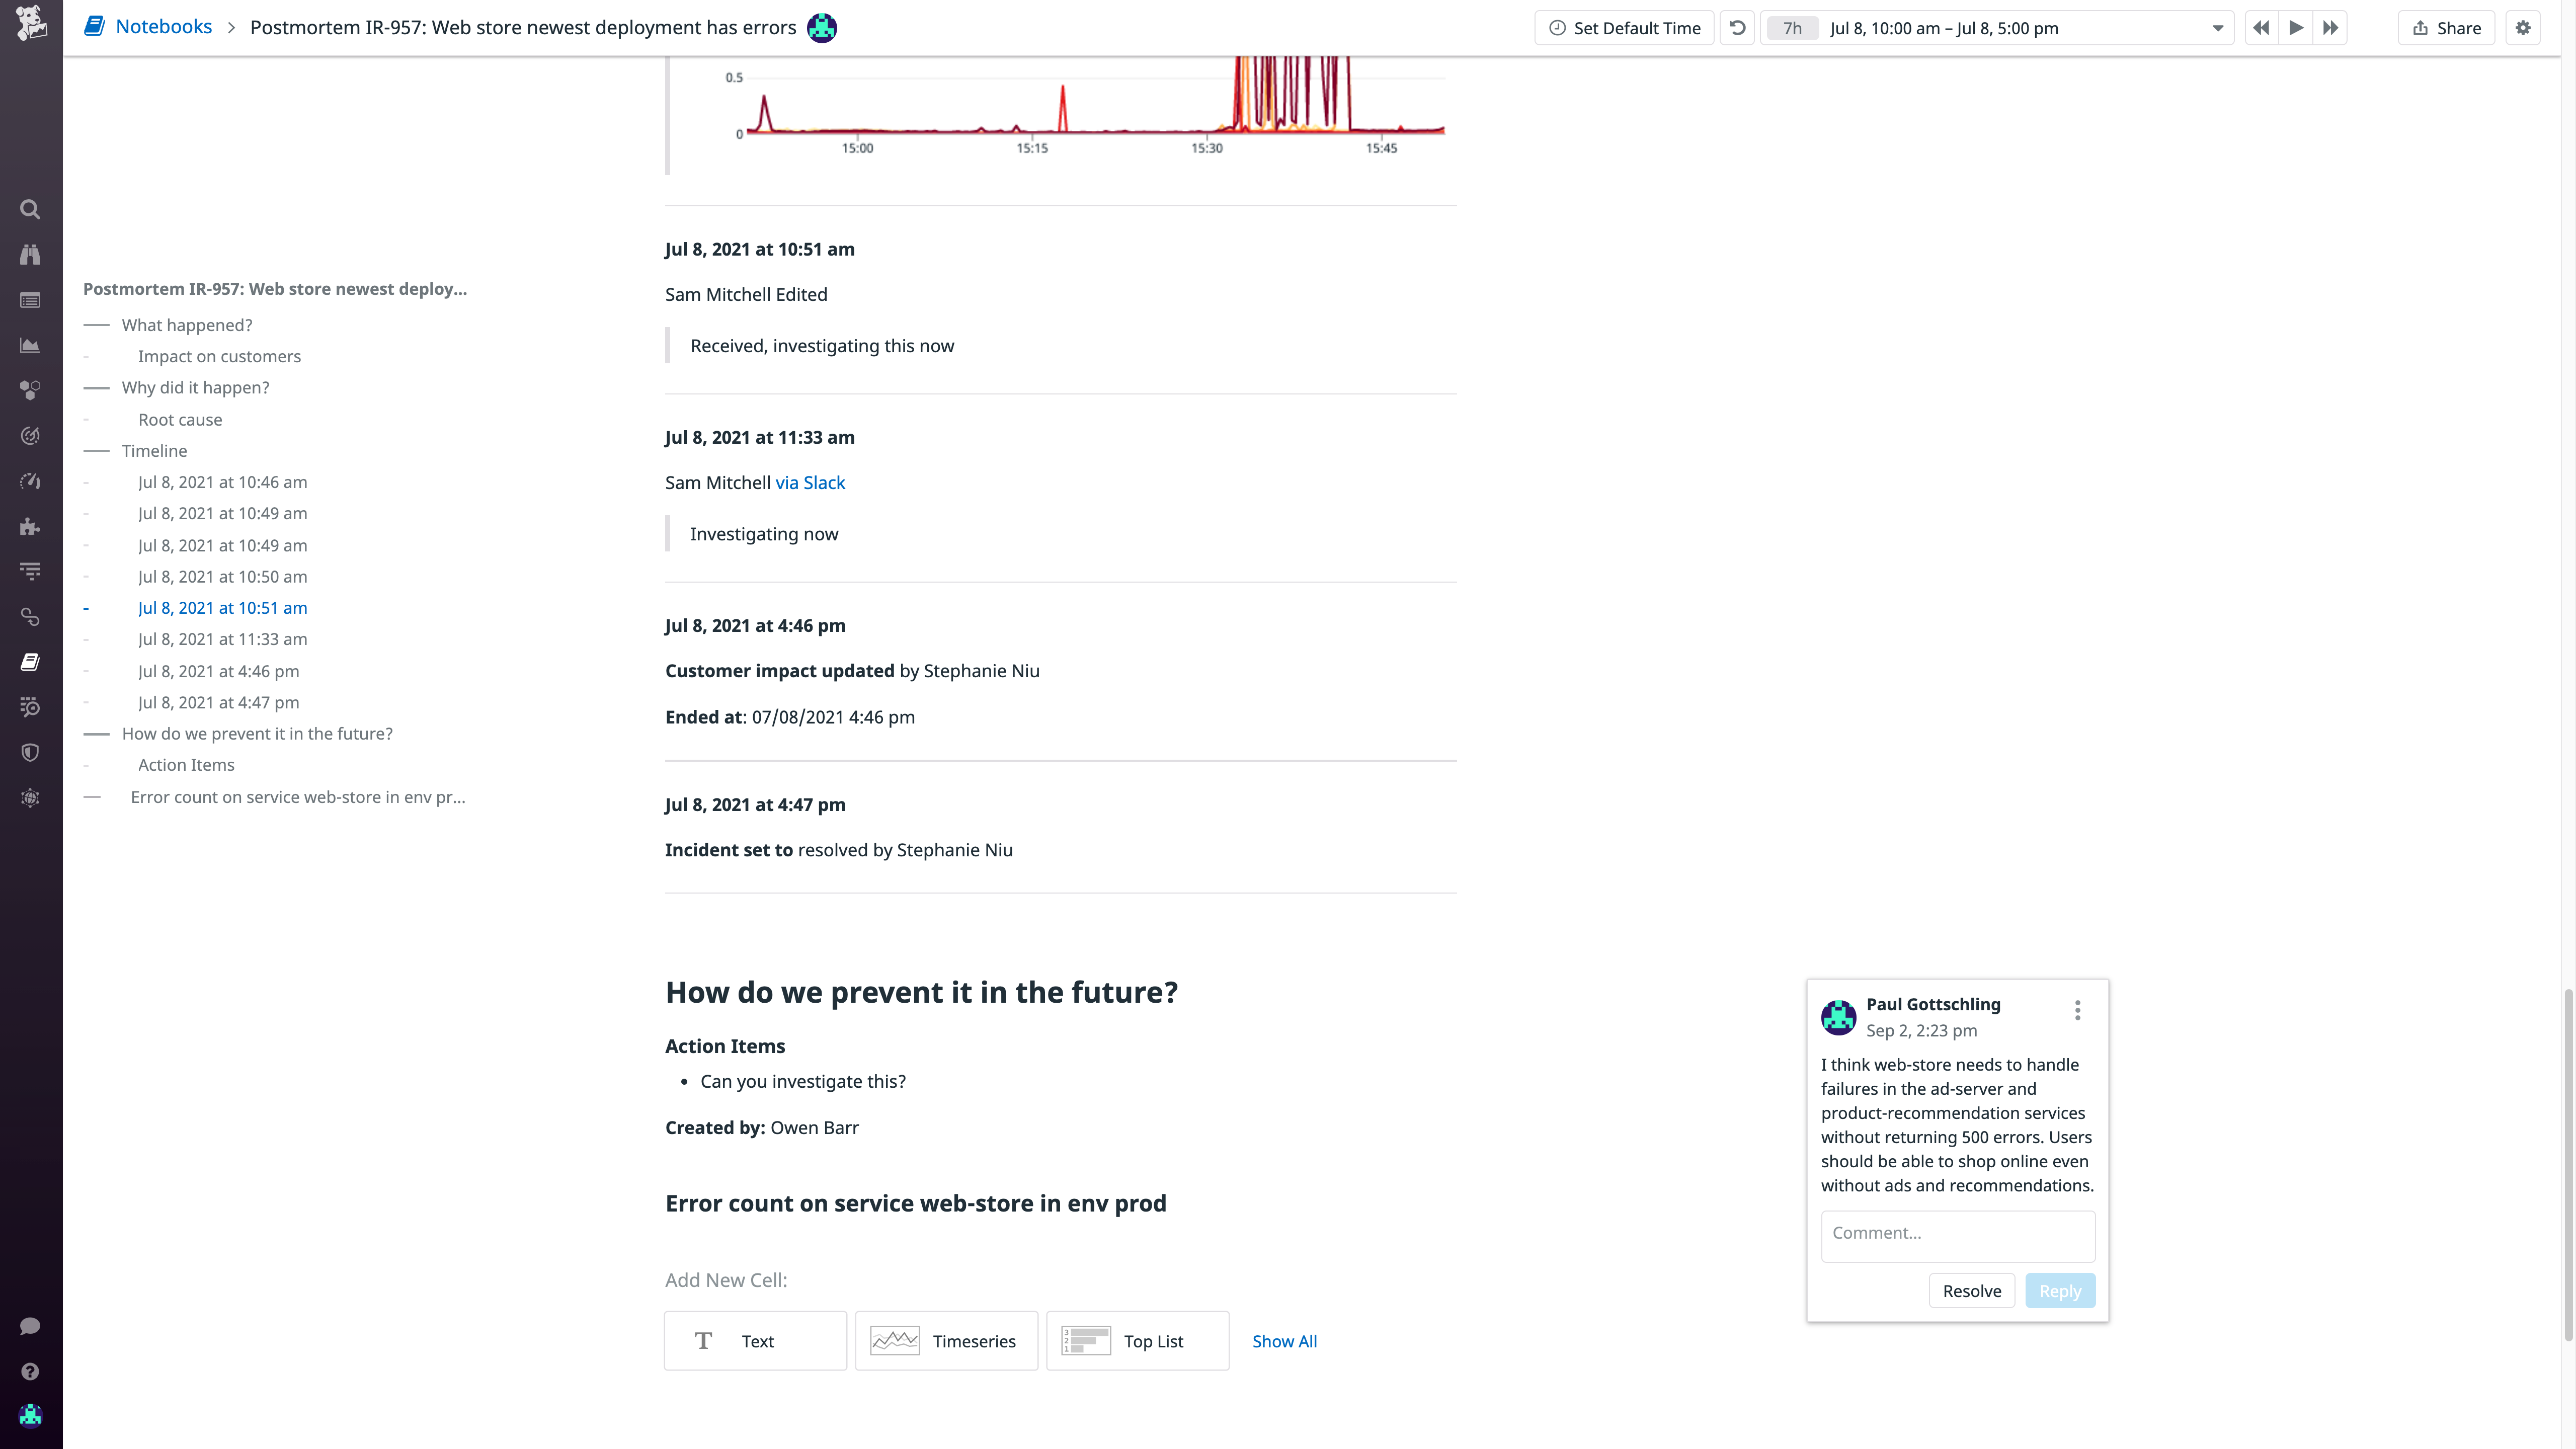Open the Watchdog binoculars icon
Screen dimensions: 2576x1449
tap(30, 255)
